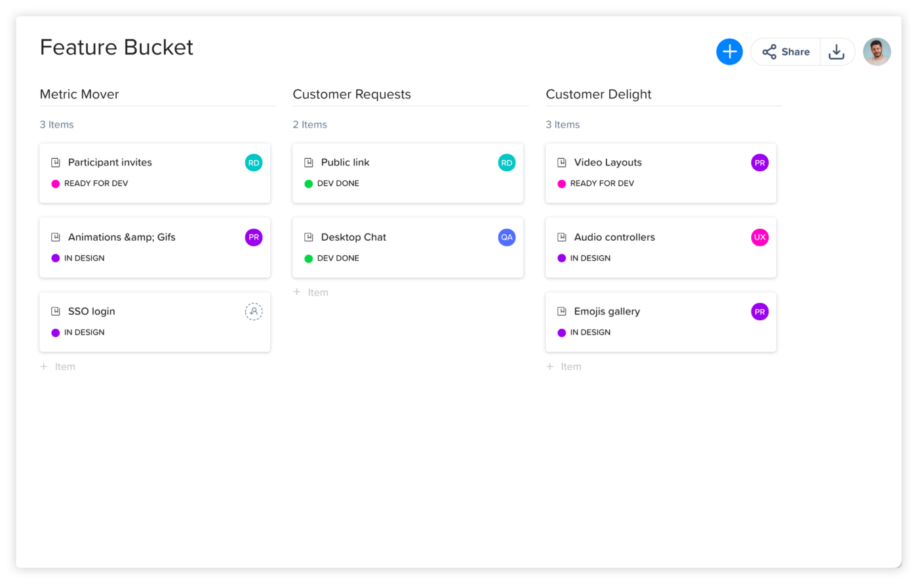Open the Animations & Gifs card title
Image resolution: width=918 pixels, height=584 pixels.
(121, 238)
